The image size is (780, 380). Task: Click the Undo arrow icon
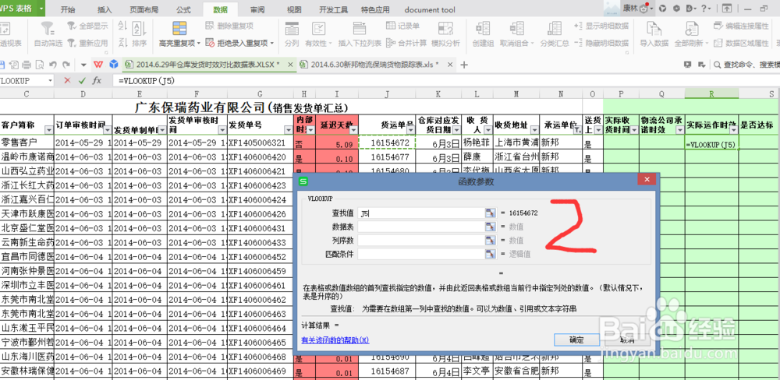click(x=52, y=65)
